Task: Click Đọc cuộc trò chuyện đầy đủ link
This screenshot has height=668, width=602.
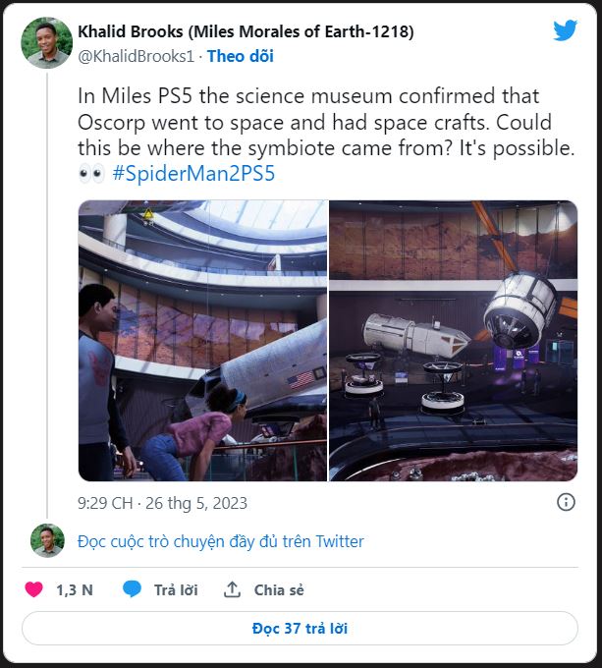Action: [x=220, y=541]
